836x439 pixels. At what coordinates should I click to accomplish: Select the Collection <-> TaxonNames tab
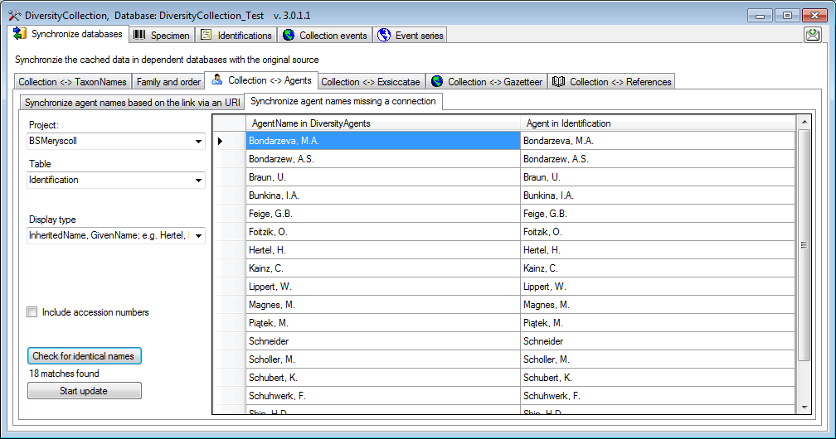72,81
